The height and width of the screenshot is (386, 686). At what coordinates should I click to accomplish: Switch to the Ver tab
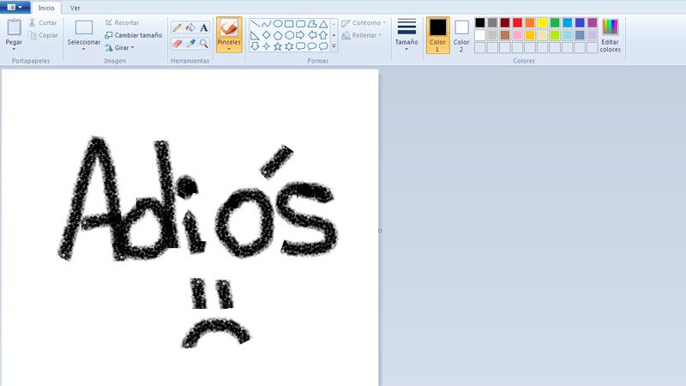(x=75, y=8)
